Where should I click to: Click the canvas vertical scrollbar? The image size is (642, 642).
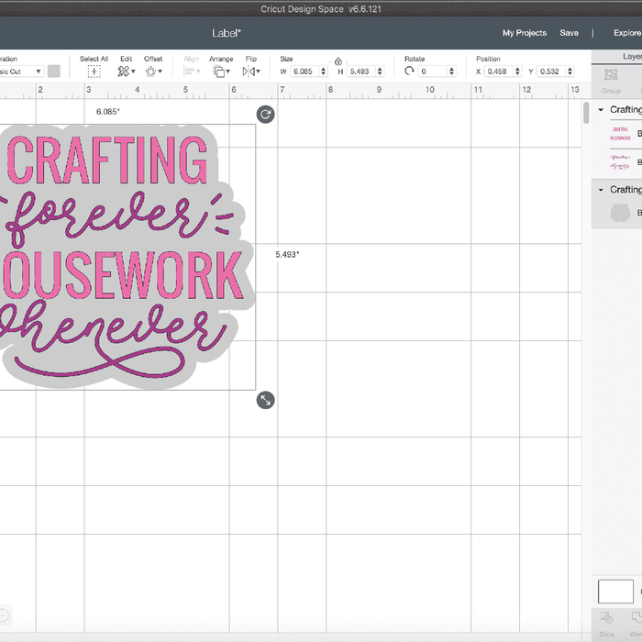coord(586,113)
